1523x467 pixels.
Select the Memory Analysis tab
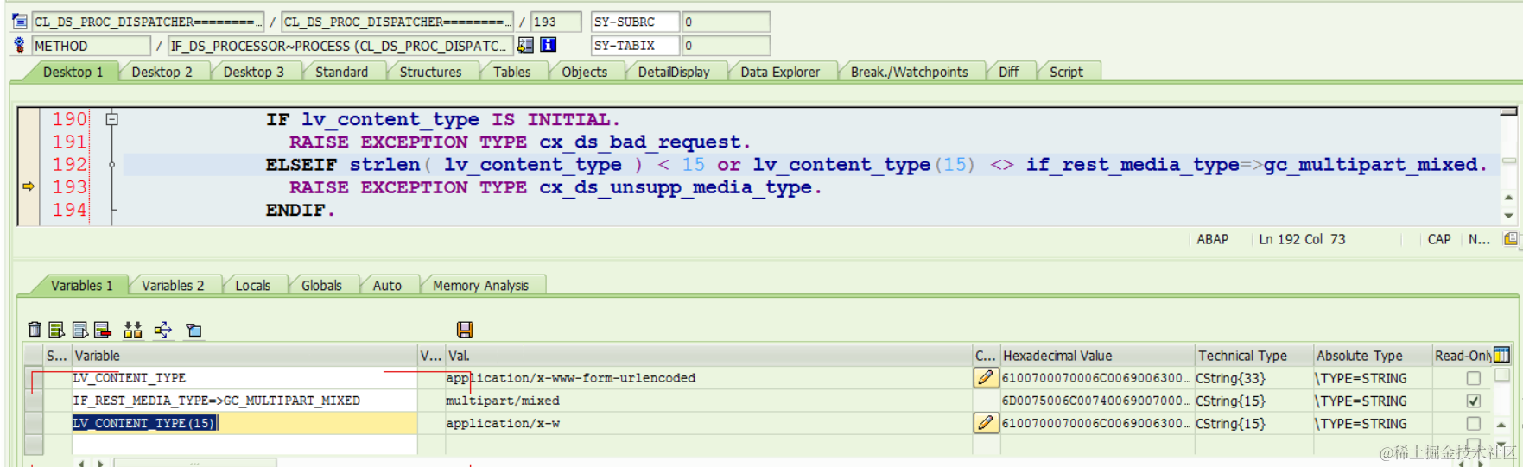tap(481, 285)
